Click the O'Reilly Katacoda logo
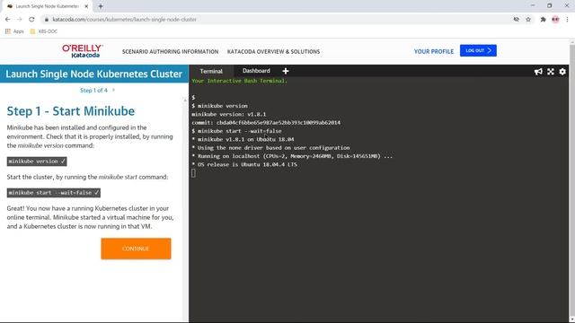575x323 pixels. pos(83,51)
